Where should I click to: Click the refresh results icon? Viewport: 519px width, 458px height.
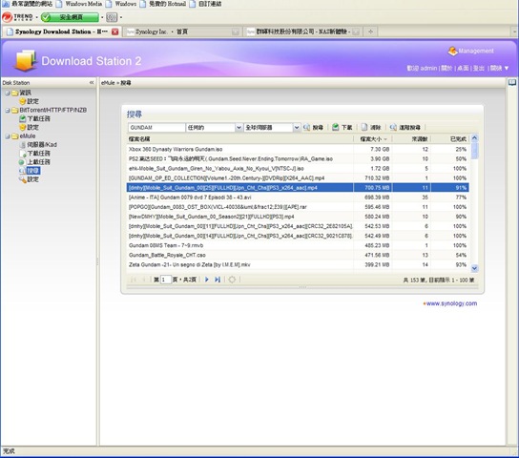tap(232, 280)
